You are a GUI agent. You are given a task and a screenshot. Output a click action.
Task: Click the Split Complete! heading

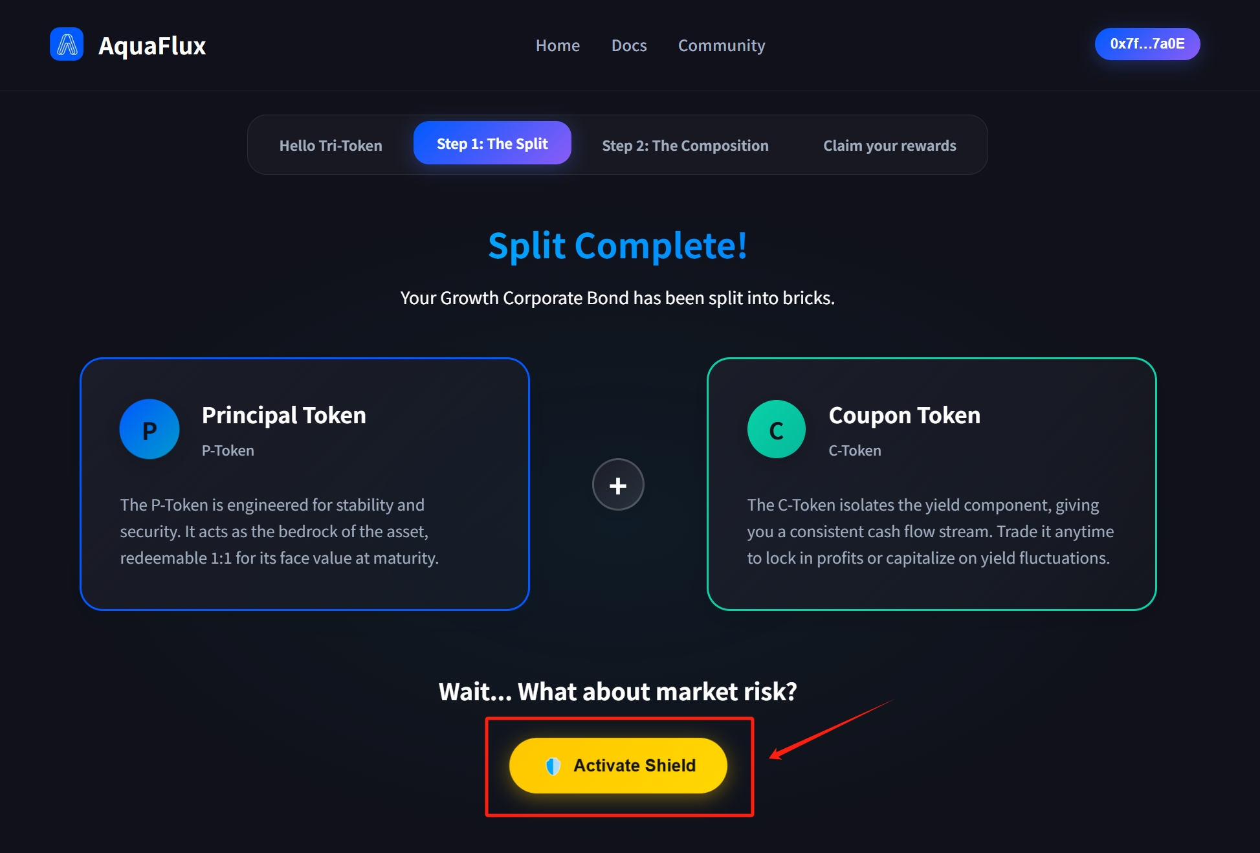click(618, 246)
